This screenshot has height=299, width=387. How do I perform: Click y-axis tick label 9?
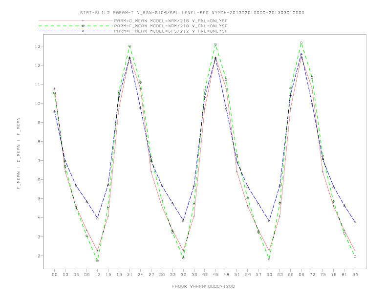[x=39, y=122]
